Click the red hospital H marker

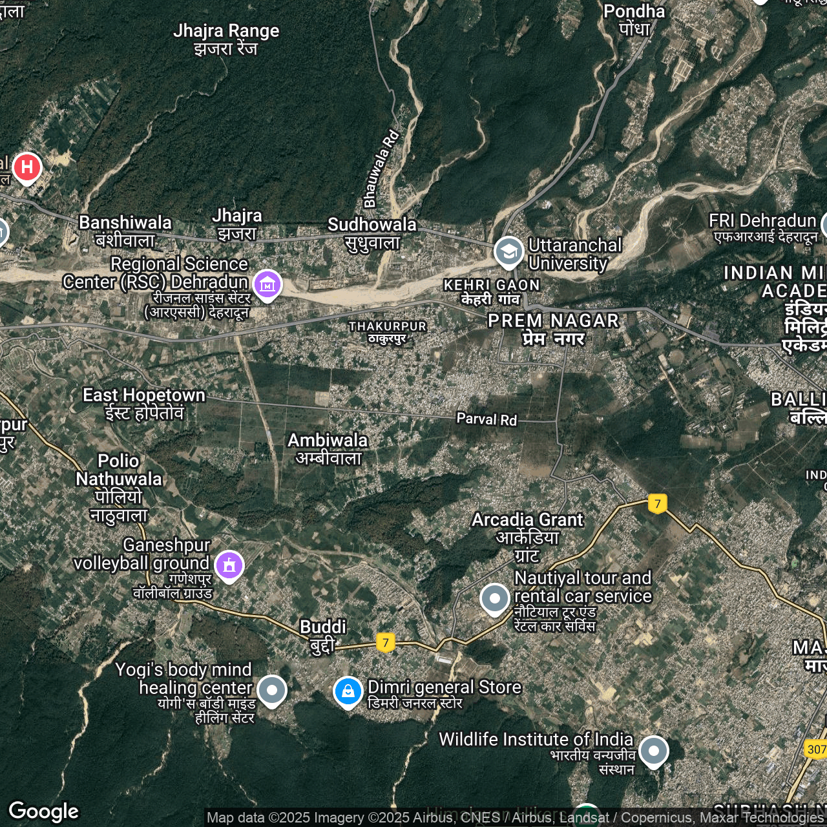tap(26, 167)
